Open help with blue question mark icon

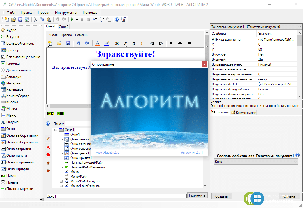(x=117, y=19)
